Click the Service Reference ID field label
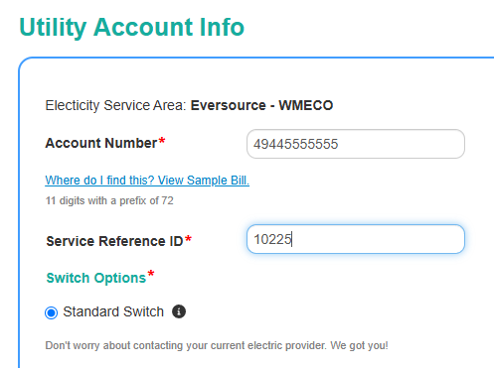Viewport: 494px width, 368px height. point(114,241)
